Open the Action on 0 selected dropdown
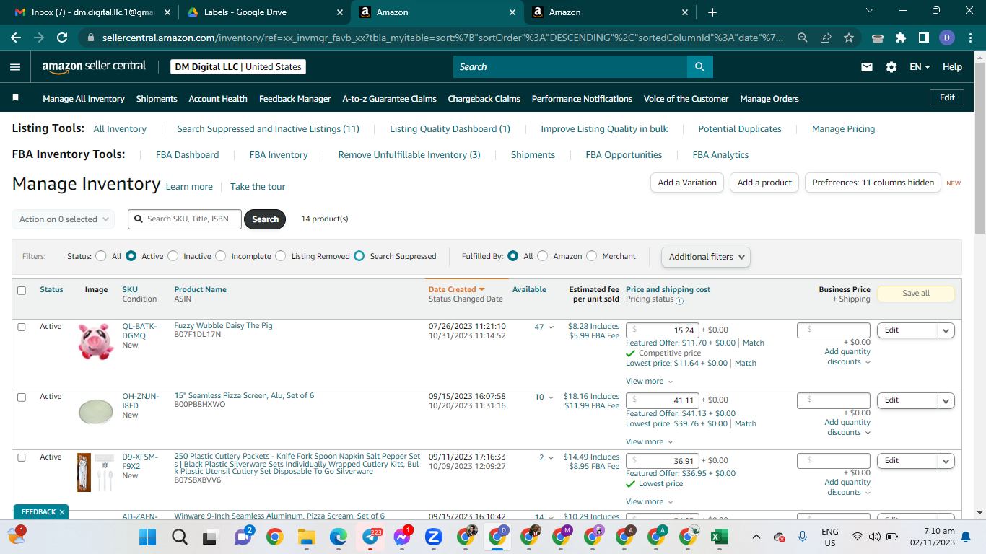 tap(64, 219)
